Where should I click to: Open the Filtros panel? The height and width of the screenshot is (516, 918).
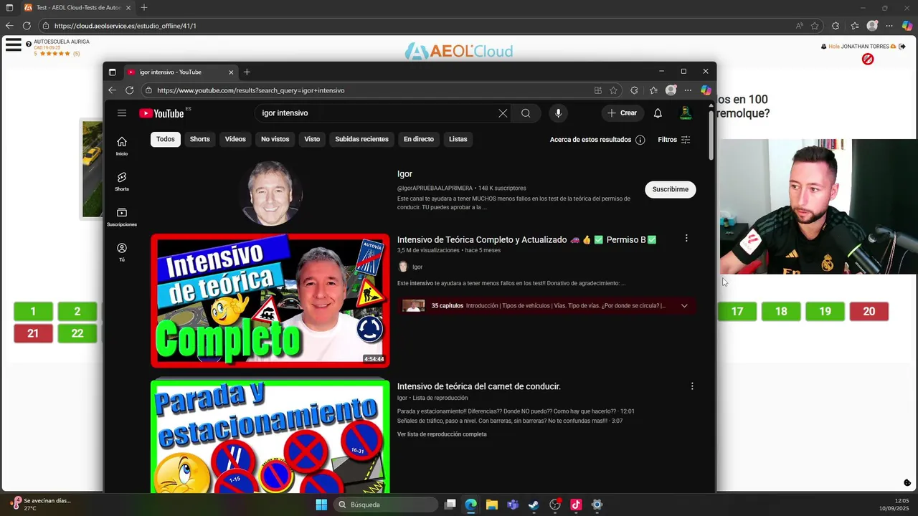[x=674, y=140]
